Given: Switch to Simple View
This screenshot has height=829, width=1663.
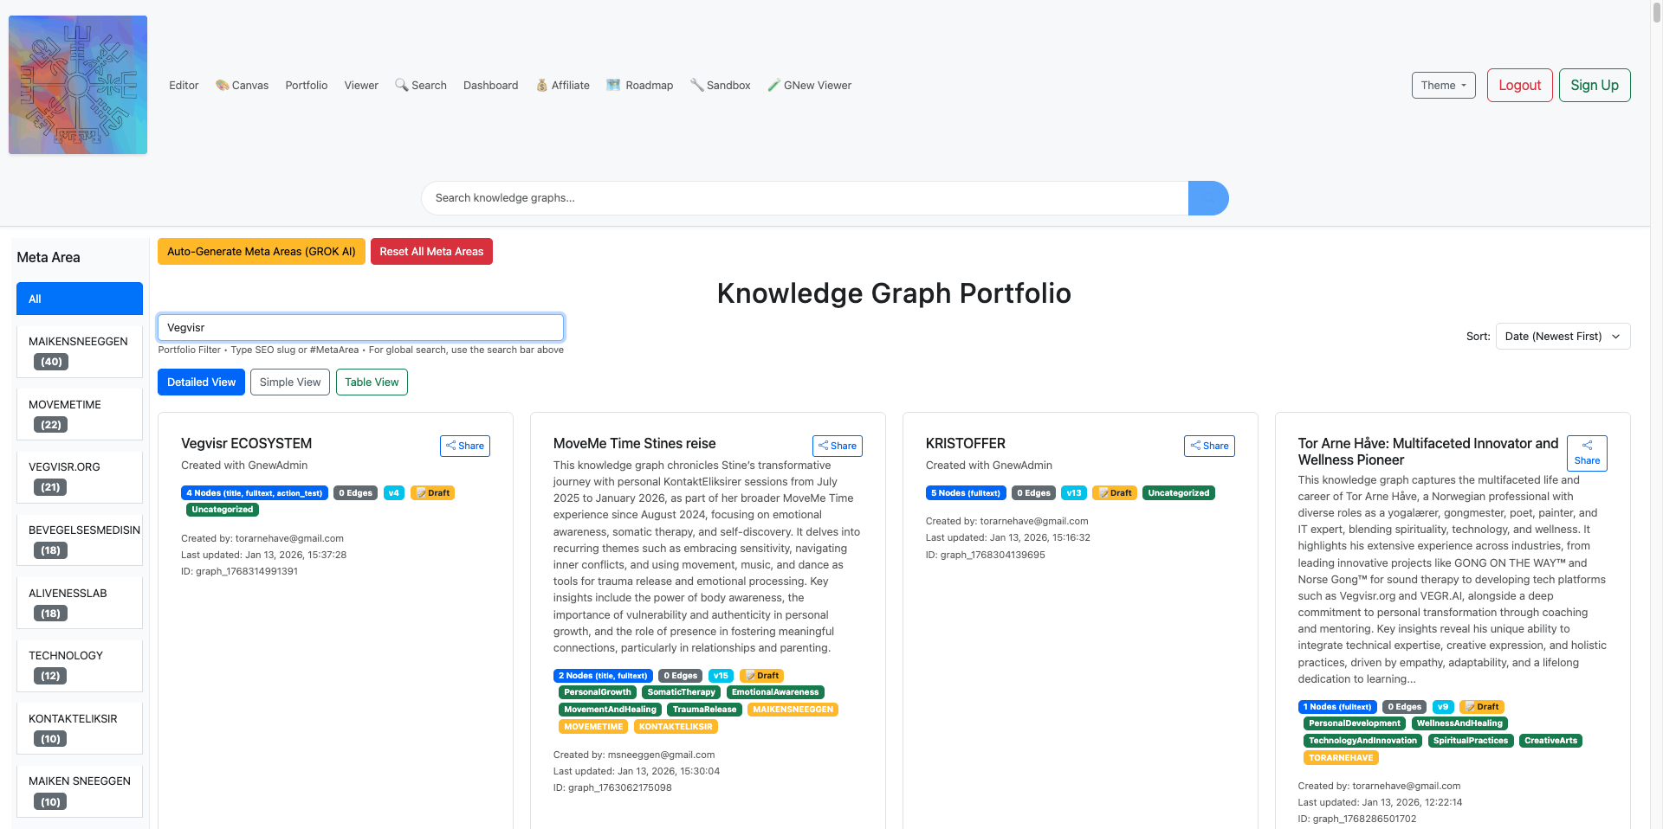Looking at the screenshot, I should click(x=290, y=382).
